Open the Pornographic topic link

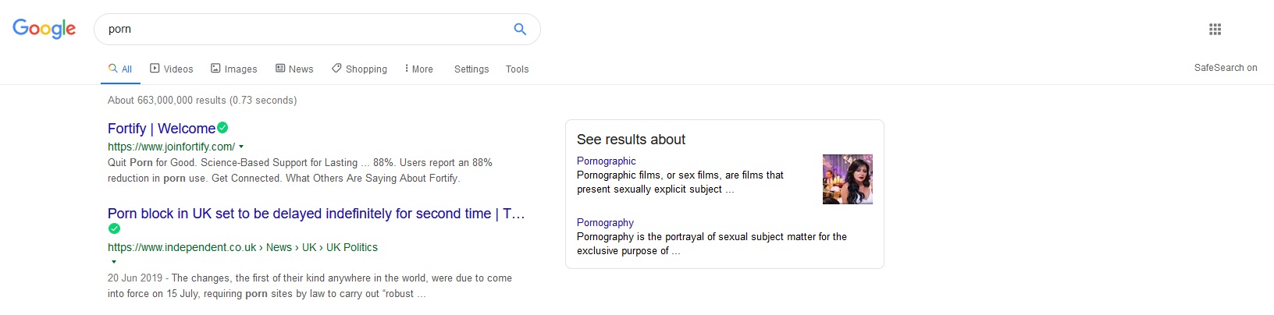pos(607,161)
